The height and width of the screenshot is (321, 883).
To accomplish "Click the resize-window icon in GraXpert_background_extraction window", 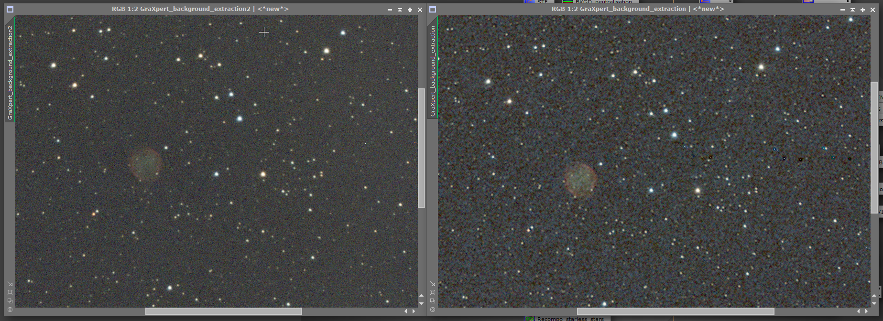I will point(433,284).
